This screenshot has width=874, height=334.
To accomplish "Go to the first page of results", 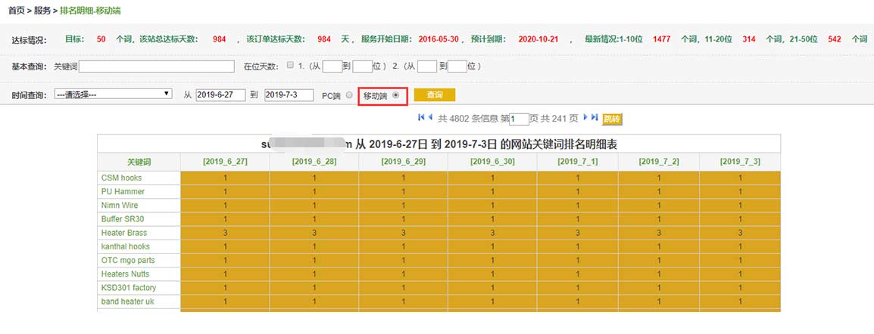I will click(421, 118).
